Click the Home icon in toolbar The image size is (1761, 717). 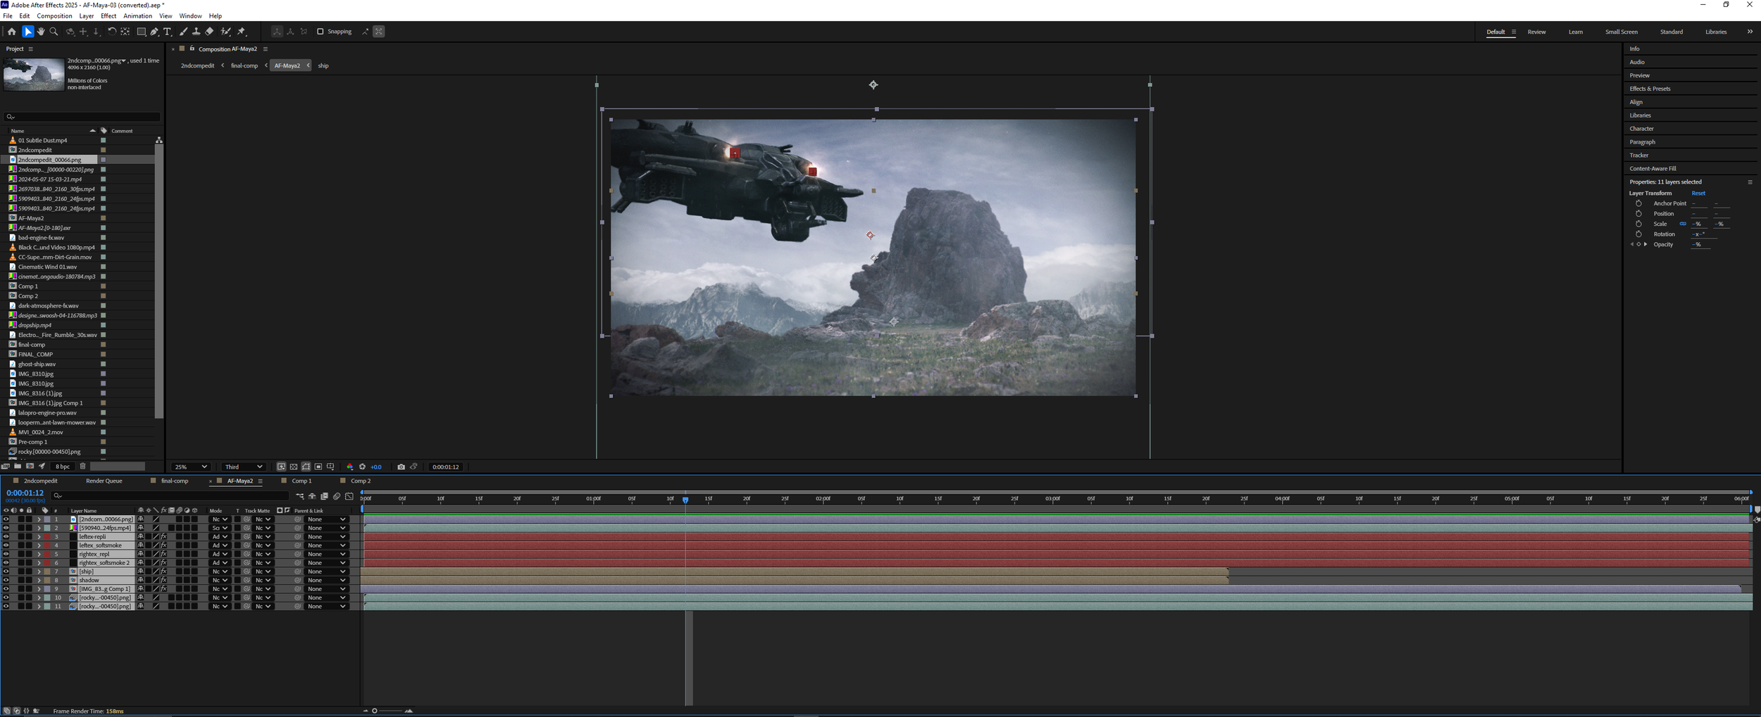tap(12, 32)
